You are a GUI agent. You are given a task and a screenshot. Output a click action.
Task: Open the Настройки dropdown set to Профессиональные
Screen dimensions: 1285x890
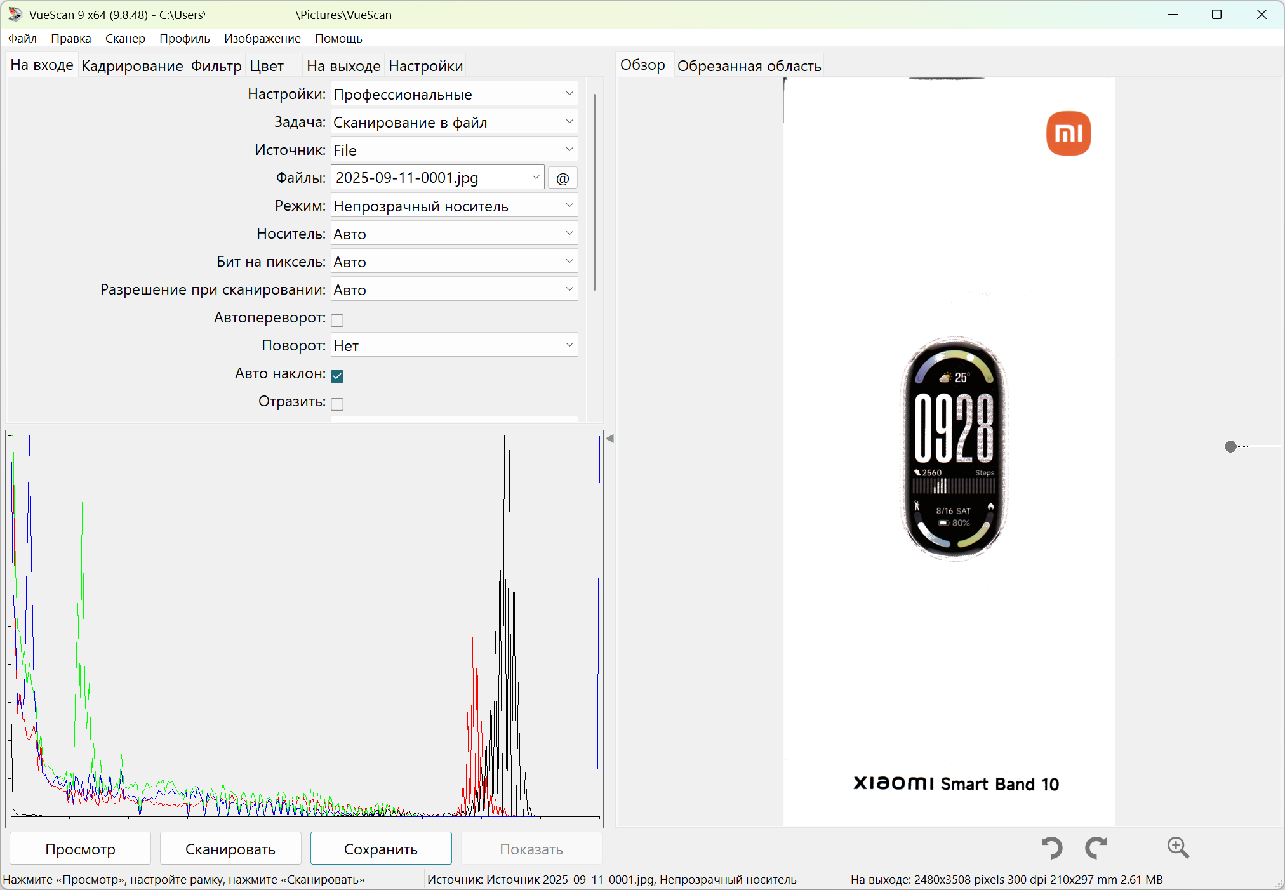(454, 95)
